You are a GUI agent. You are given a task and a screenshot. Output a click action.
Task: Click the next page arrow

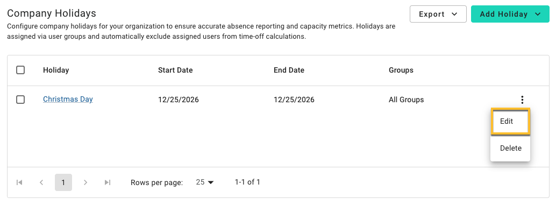(x=85, y=182)
